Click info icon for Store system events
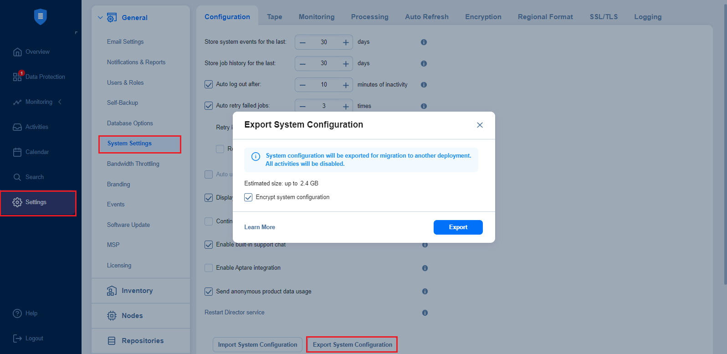This screenshot has width=727, height=354. click(x=424, y=42)
